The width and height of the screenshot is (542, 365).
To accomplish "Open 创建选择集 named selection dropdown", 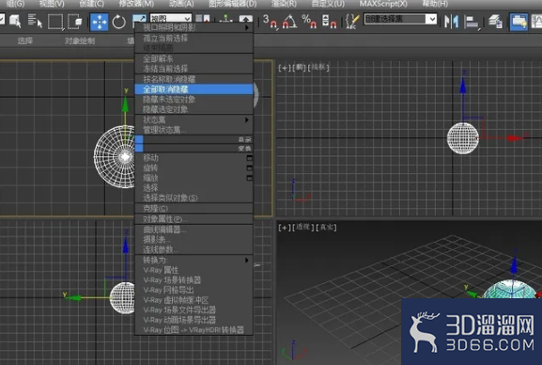I will click(400, 19).
